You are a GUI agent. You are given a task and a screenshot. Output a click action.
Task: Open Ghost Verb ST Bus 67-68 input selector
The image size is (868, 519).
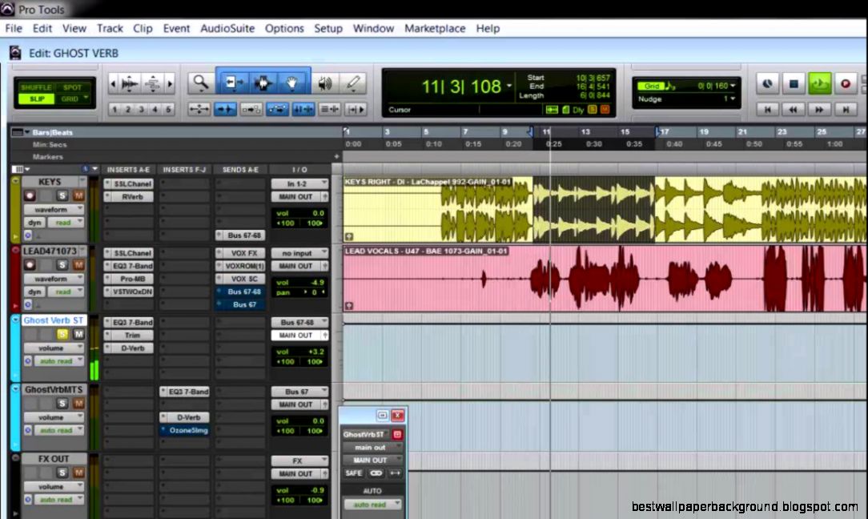tap(299, 322)
